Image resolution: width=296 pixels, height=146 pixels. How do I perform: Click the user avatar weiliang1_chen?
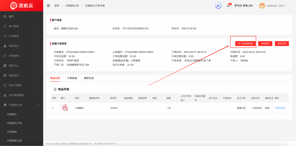[262, 5]
